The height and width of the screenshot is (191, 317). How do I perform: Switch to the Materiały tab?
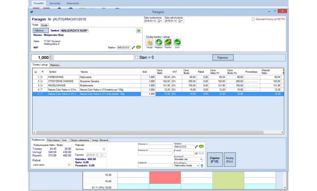[x=55, y=65]
